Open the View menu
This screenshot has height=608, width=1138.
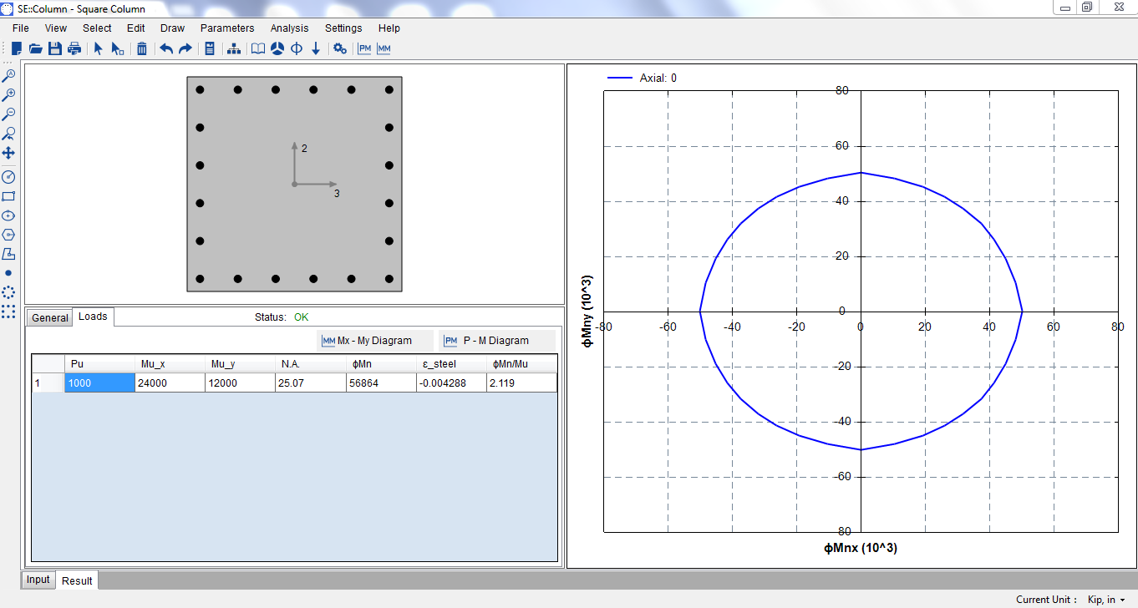(x=56, y=28)
